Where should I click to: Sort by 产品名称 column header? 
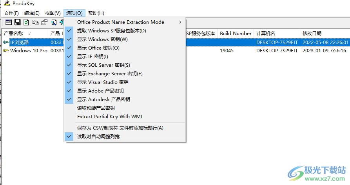(x=25, y=33)
